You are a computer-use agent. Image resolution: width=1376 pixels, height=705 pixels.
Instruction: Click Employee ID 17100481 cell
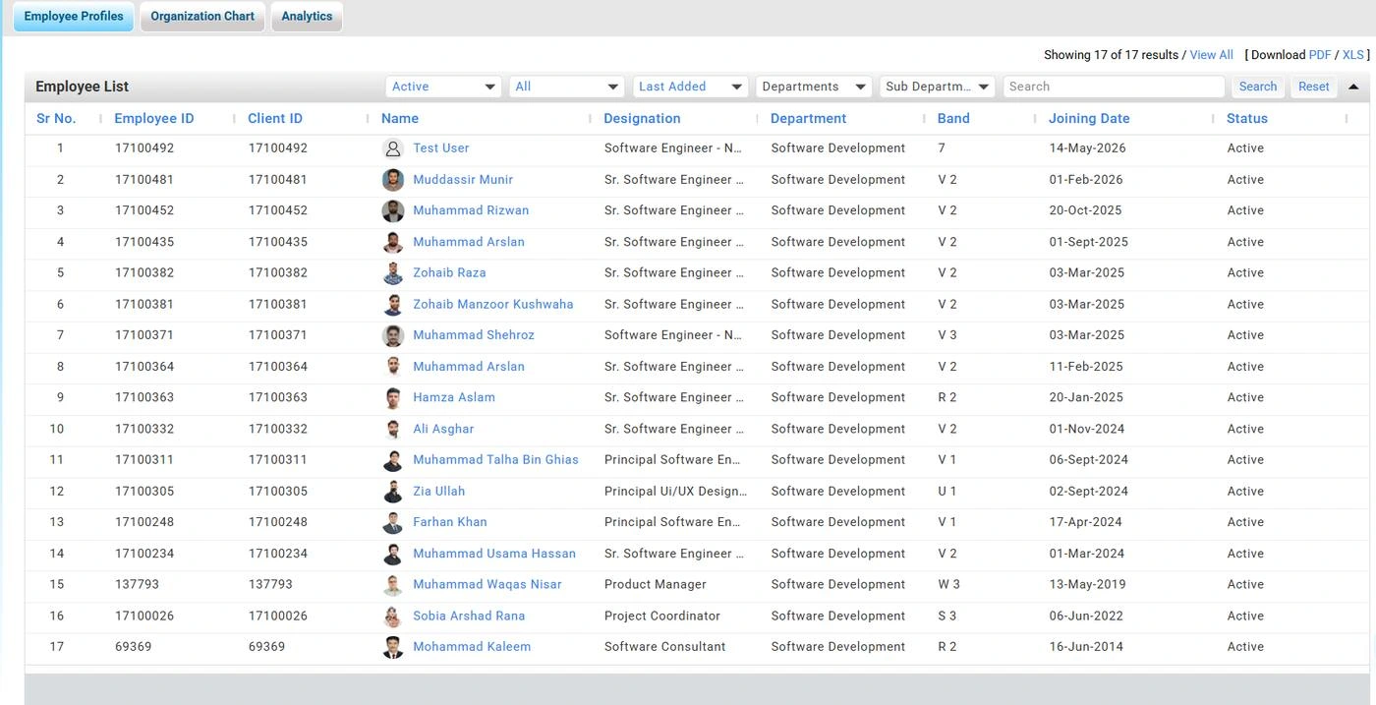click(x=144, y=180)
